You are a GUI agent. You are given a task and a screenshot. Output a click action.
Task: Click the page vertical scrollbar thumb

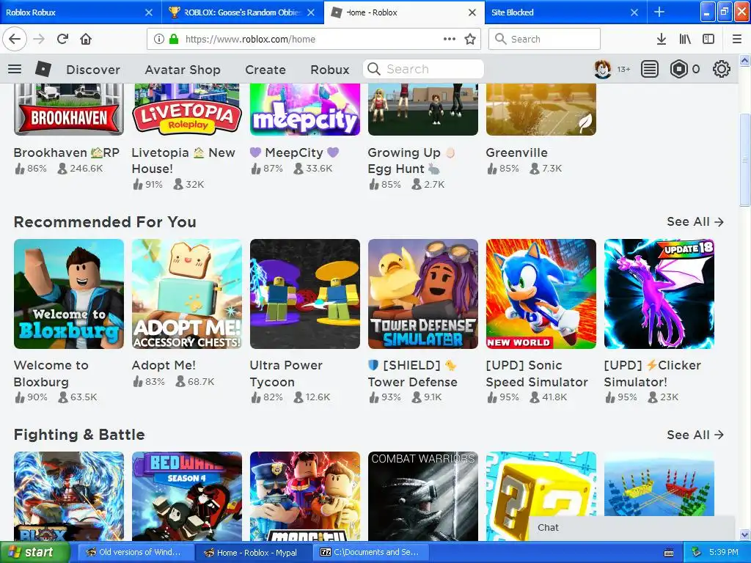[744, 160]
